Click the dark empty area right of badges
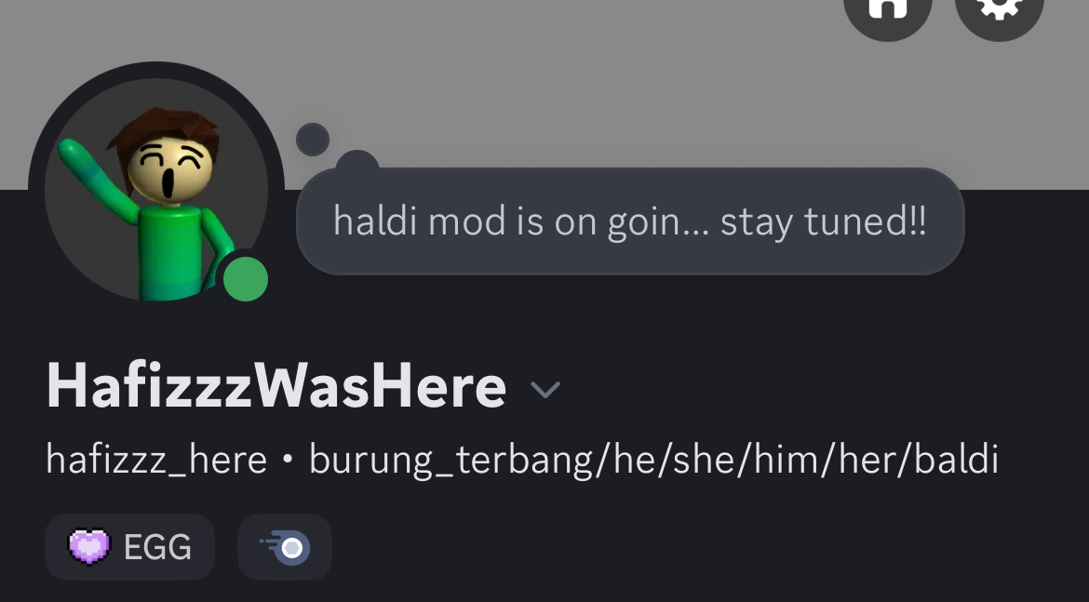1089x602 pixels. pyautogui.click(x=708, y=547)
